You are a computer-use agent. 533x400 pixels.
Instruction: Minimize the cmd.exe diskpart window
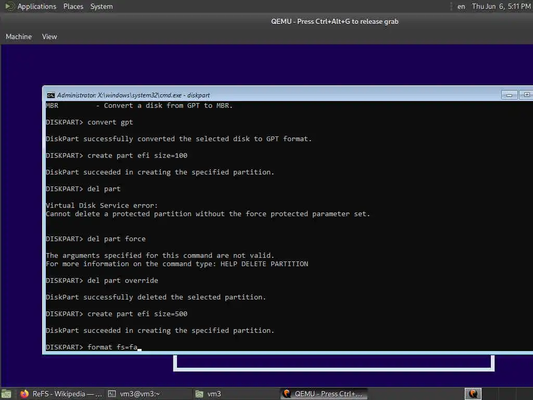click(x=509, y=95)
